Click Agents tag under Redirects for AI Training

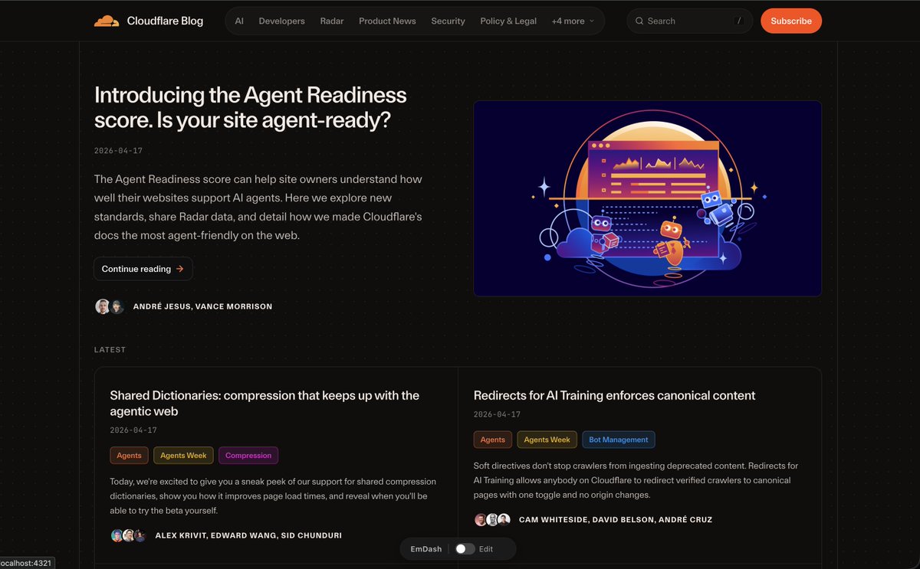493,440
